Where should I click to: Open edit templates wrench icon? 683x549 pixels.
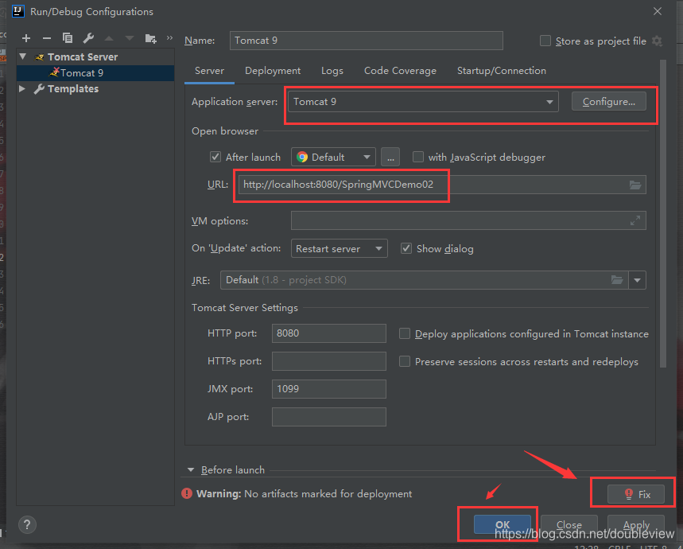(88, 38)
